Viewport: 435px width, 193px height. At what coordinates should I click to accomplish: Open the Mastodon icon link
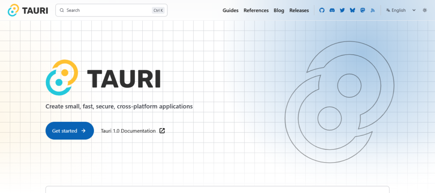pyautogui.click(x=362, y=10)
